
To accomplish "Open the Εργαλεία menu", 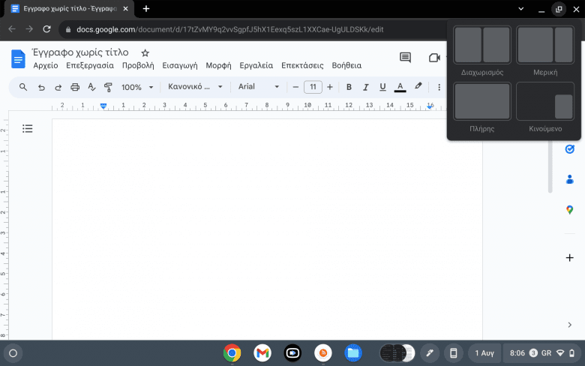I will [256, 65].
